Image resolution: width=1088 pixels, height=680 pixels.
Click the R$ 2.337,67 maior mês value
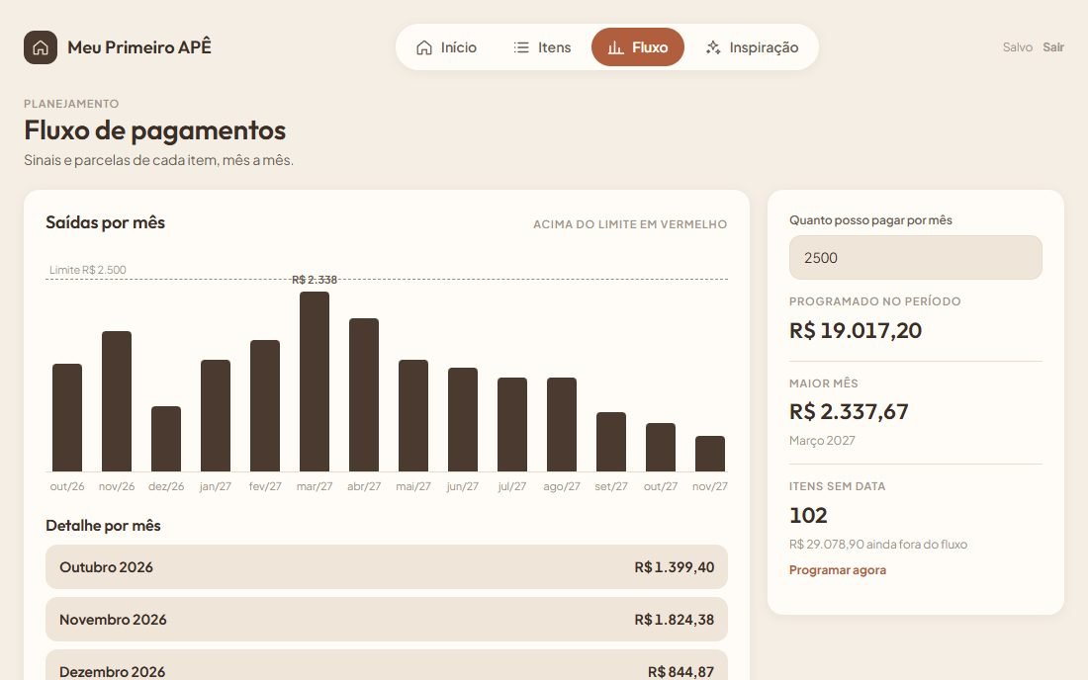tap(849, 412)
